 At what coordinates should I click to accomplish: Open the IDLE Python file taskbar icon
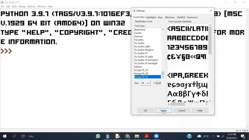pyautogui.click(x=117, y=136)
